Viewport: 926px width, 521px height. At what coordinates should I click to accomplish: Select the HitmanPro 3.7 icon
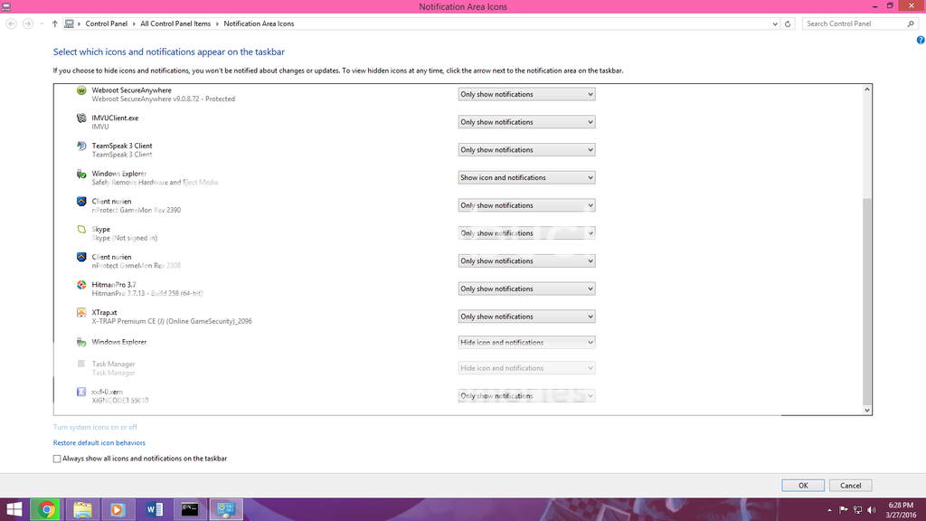coord(82,286)
